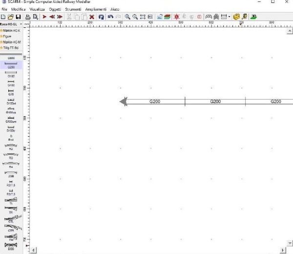293x254 pixels.
Task: Click the Save project floppy disk icon
Action: pos(19,17)
